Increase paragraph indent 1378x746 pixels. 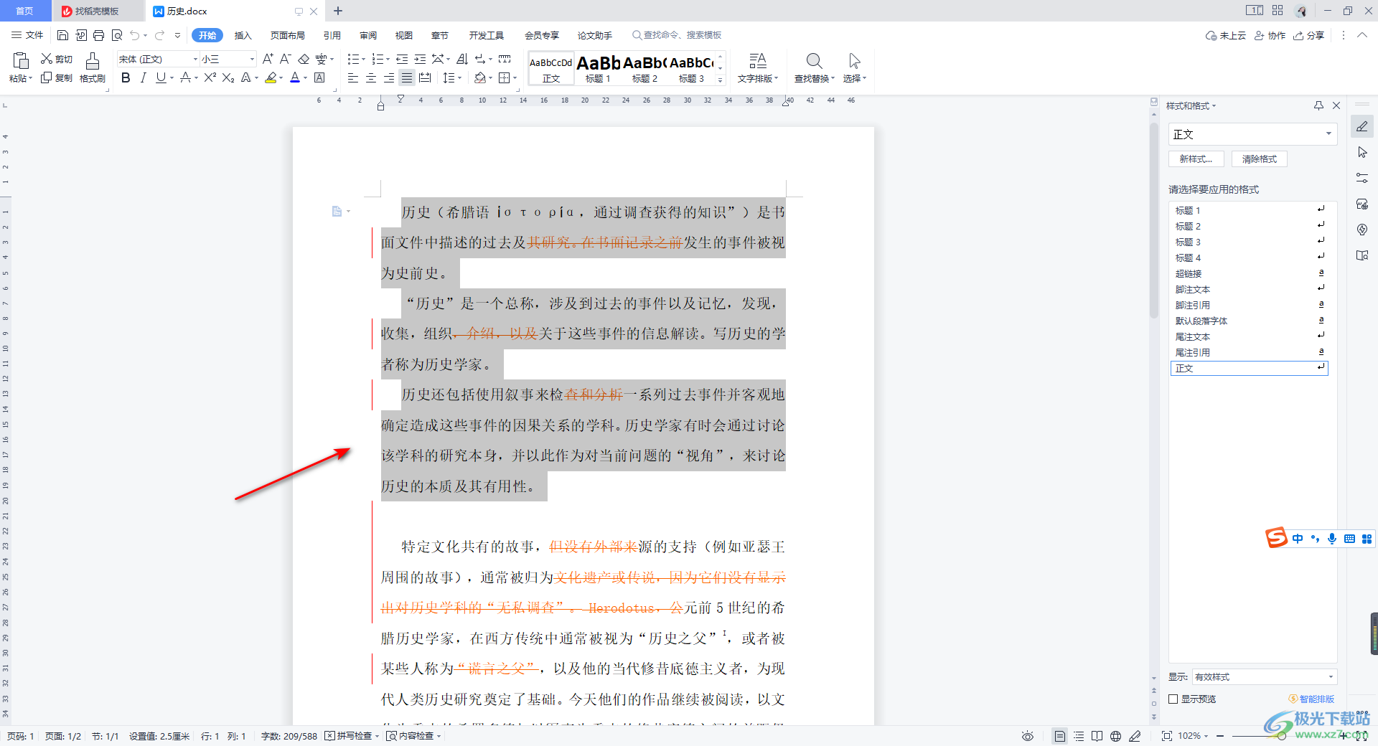coord(420,59)
